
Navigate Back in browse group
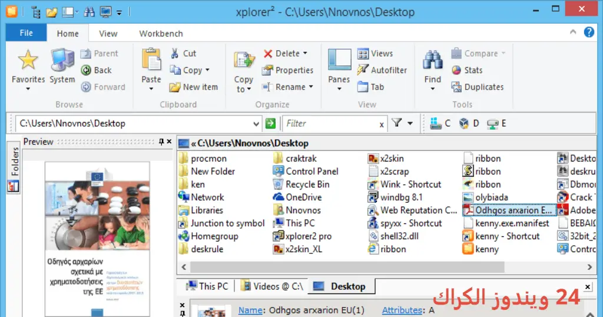(x=97, y=70)
